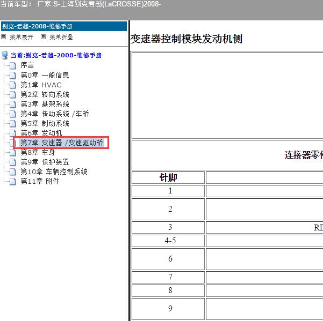
Task: Click the page icon beside 第9章 保护装置
Action: [13, 162]
